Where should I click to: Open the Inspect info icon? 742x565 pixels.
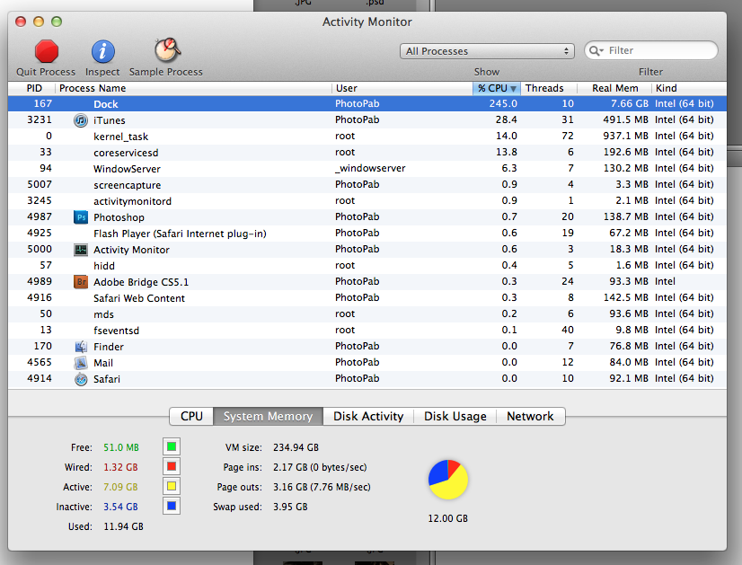tap(102, 51)
